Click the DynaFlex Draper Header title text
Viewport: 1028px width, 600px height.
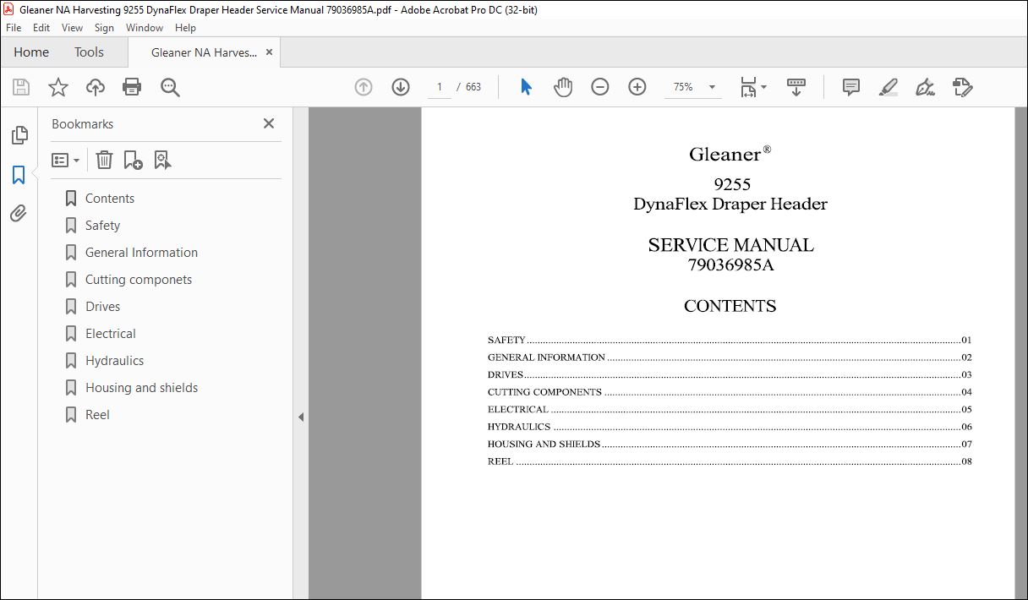click(x=730, y=204)
